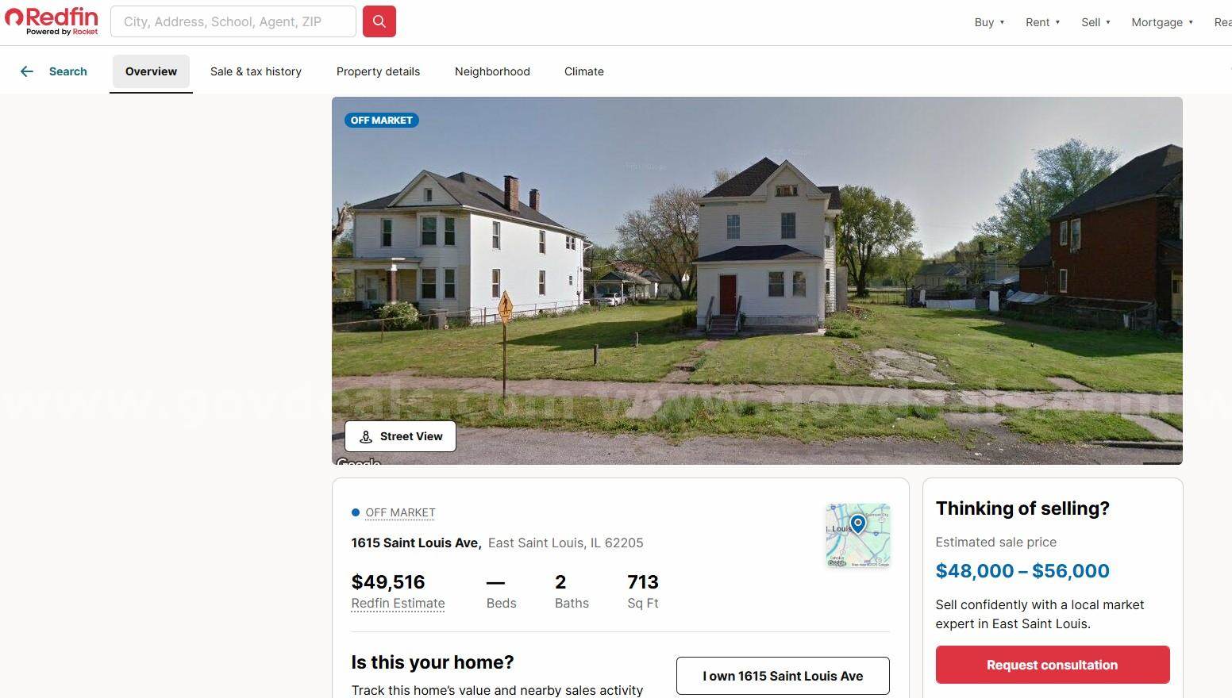Click the Redfin Estimate link
This screenshot has width=1232, height=698.
pyautogui.click(x=398, y=604)
